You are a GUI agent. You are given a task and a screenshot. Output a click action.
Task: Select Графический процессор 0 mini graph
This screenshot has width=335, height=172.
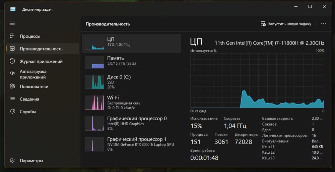94,123
